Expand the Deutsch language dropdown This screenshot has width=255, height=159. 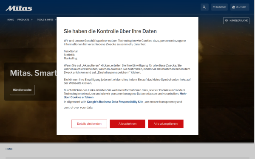click(x=240, y=7)
